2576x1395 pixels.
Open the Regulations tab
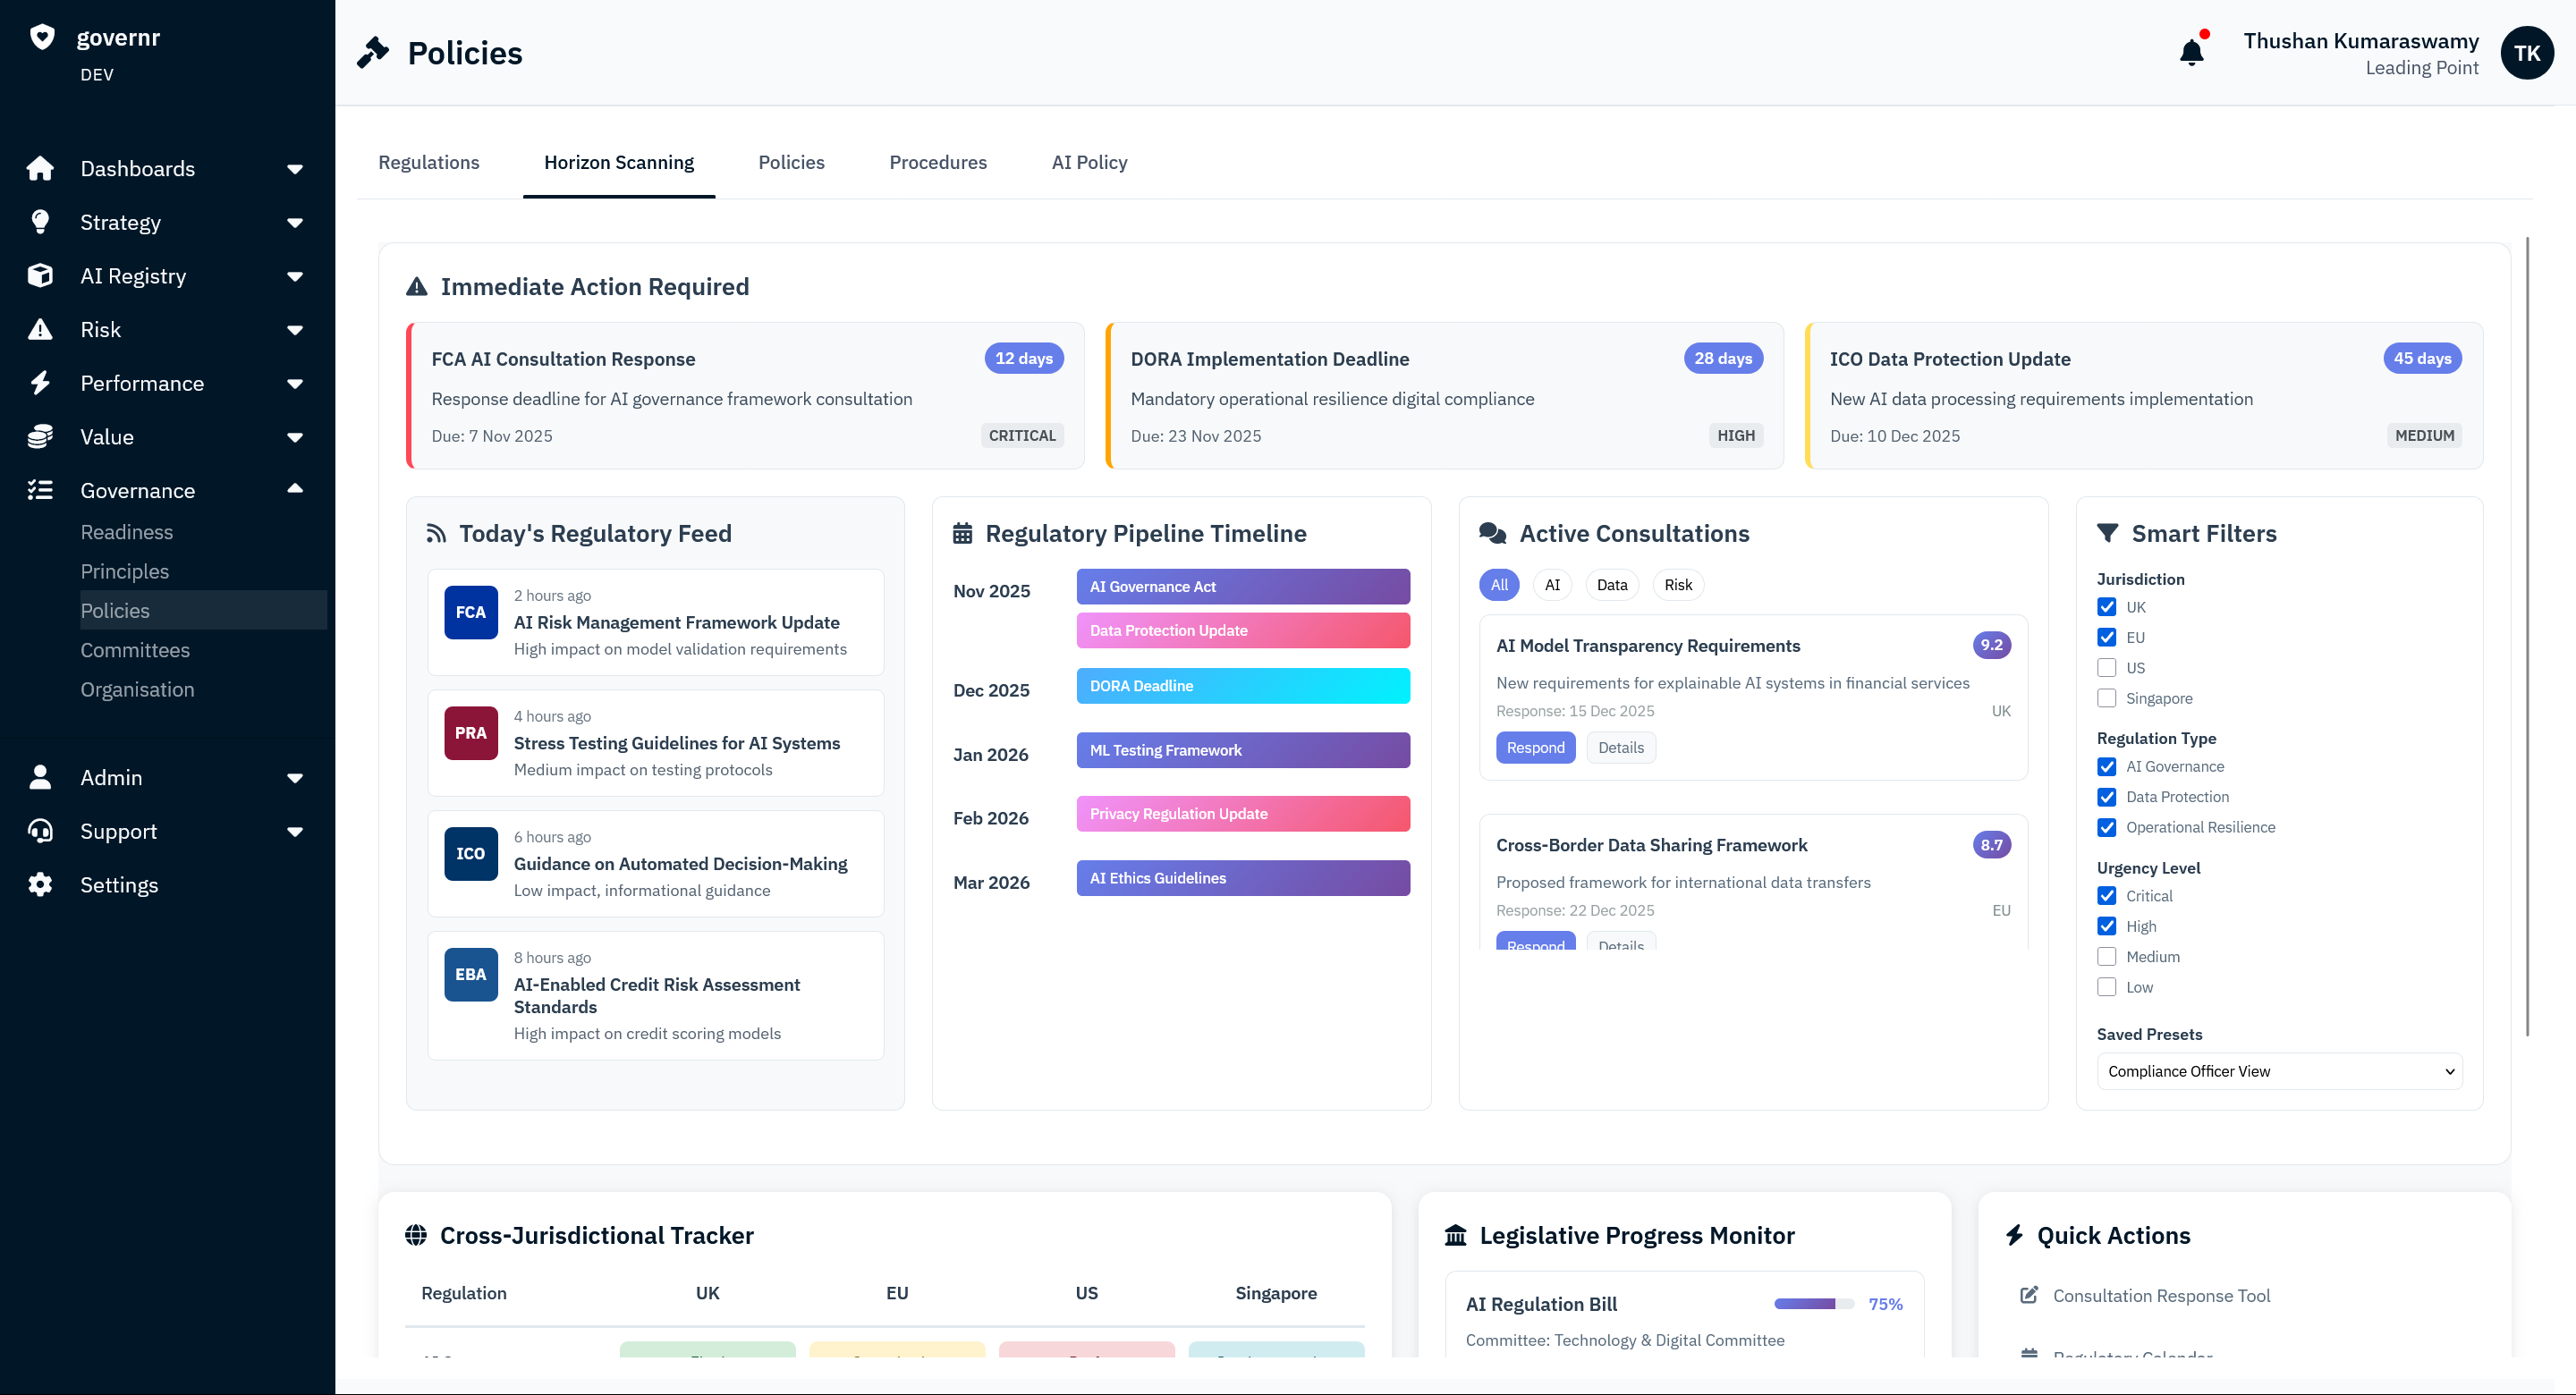[428, 162]
